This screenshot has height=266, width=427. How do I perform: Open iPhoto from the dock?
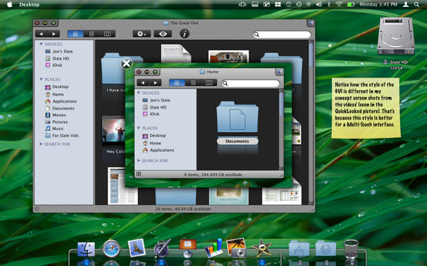[236, 248]
